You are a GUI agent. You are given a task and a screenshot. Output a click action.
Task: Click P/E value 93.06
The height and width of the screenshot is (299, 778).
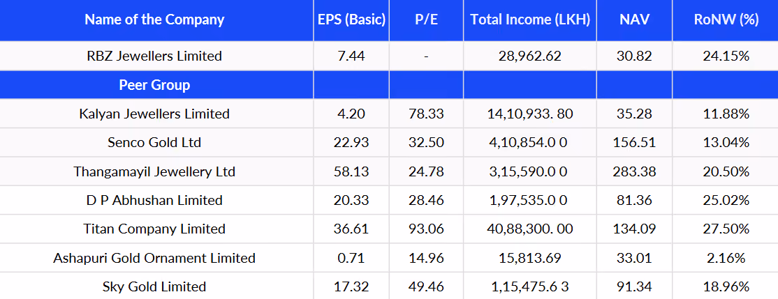pyautogui.click(x=426, y=229)
